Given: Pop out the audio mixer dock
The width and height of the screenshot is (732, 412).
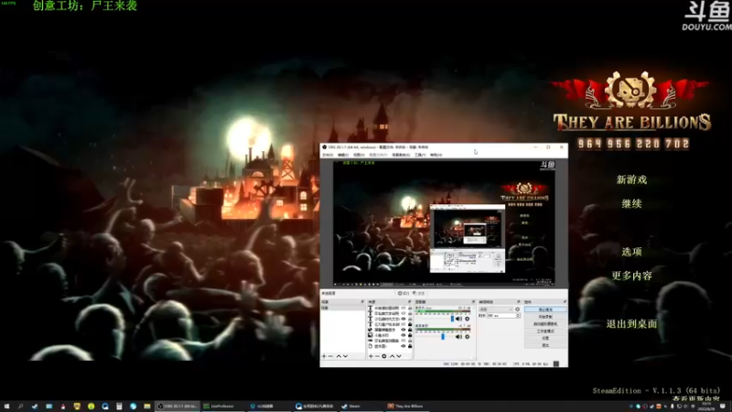Looking at the screenshot, I should [x=473, y=302].
